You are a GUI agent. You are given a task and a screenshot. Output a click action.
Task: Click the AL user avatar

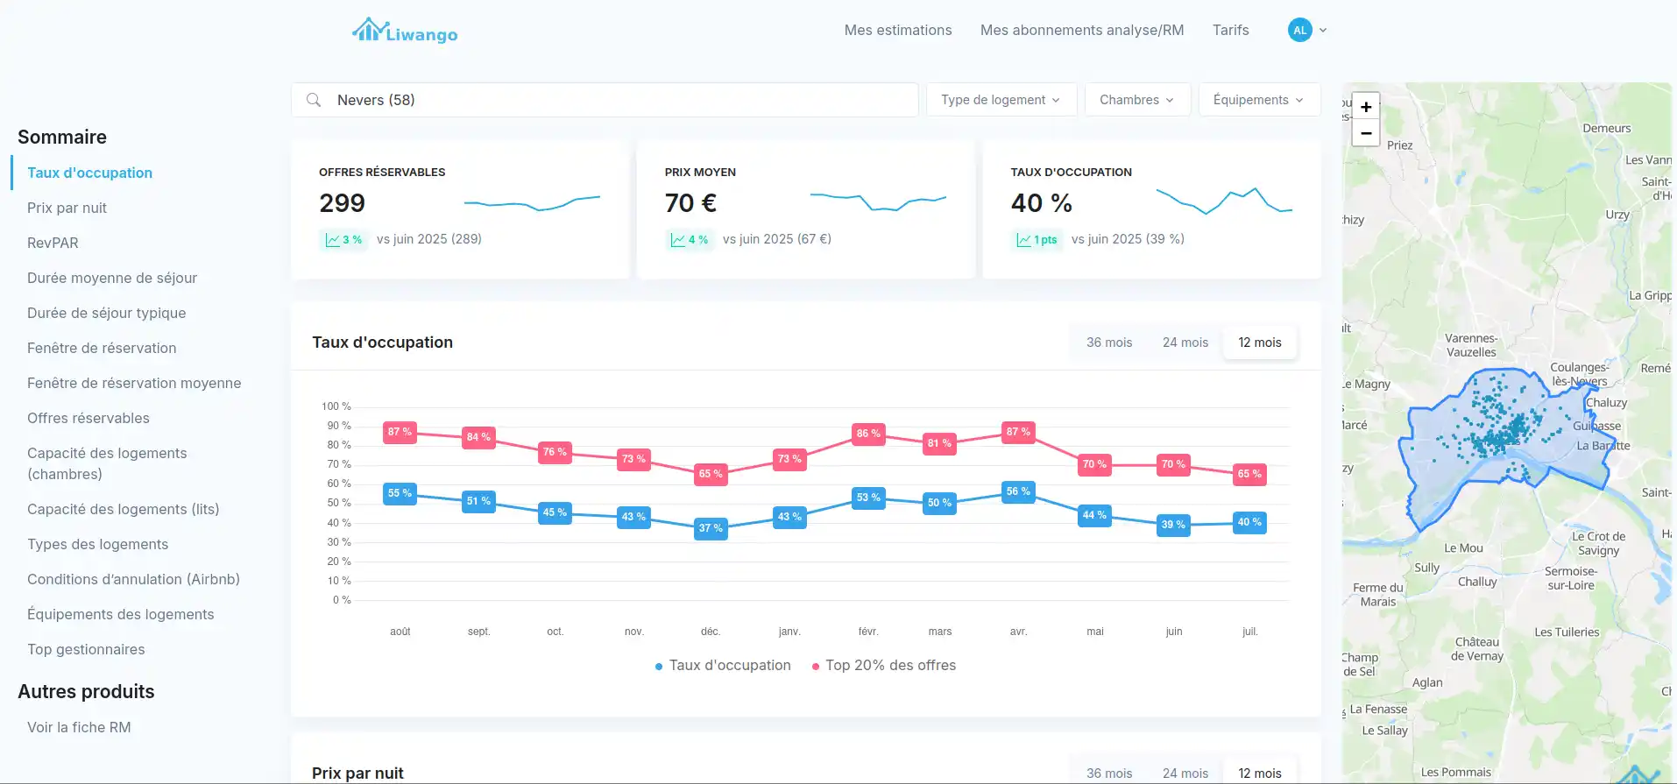1299,30
